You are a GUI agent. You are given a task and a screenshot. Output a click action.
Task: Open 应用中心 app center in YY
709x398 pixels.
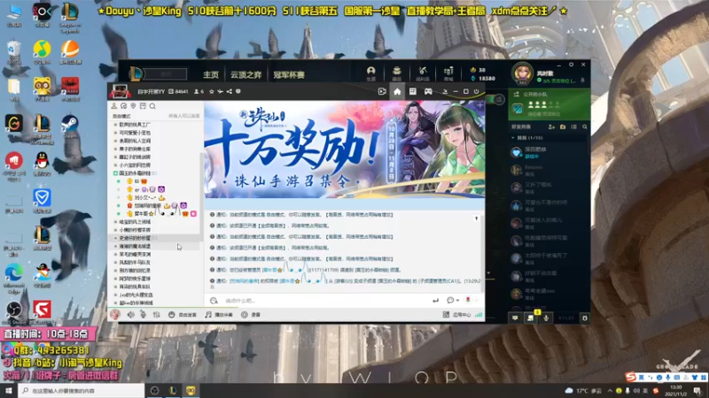coord(457,315)
